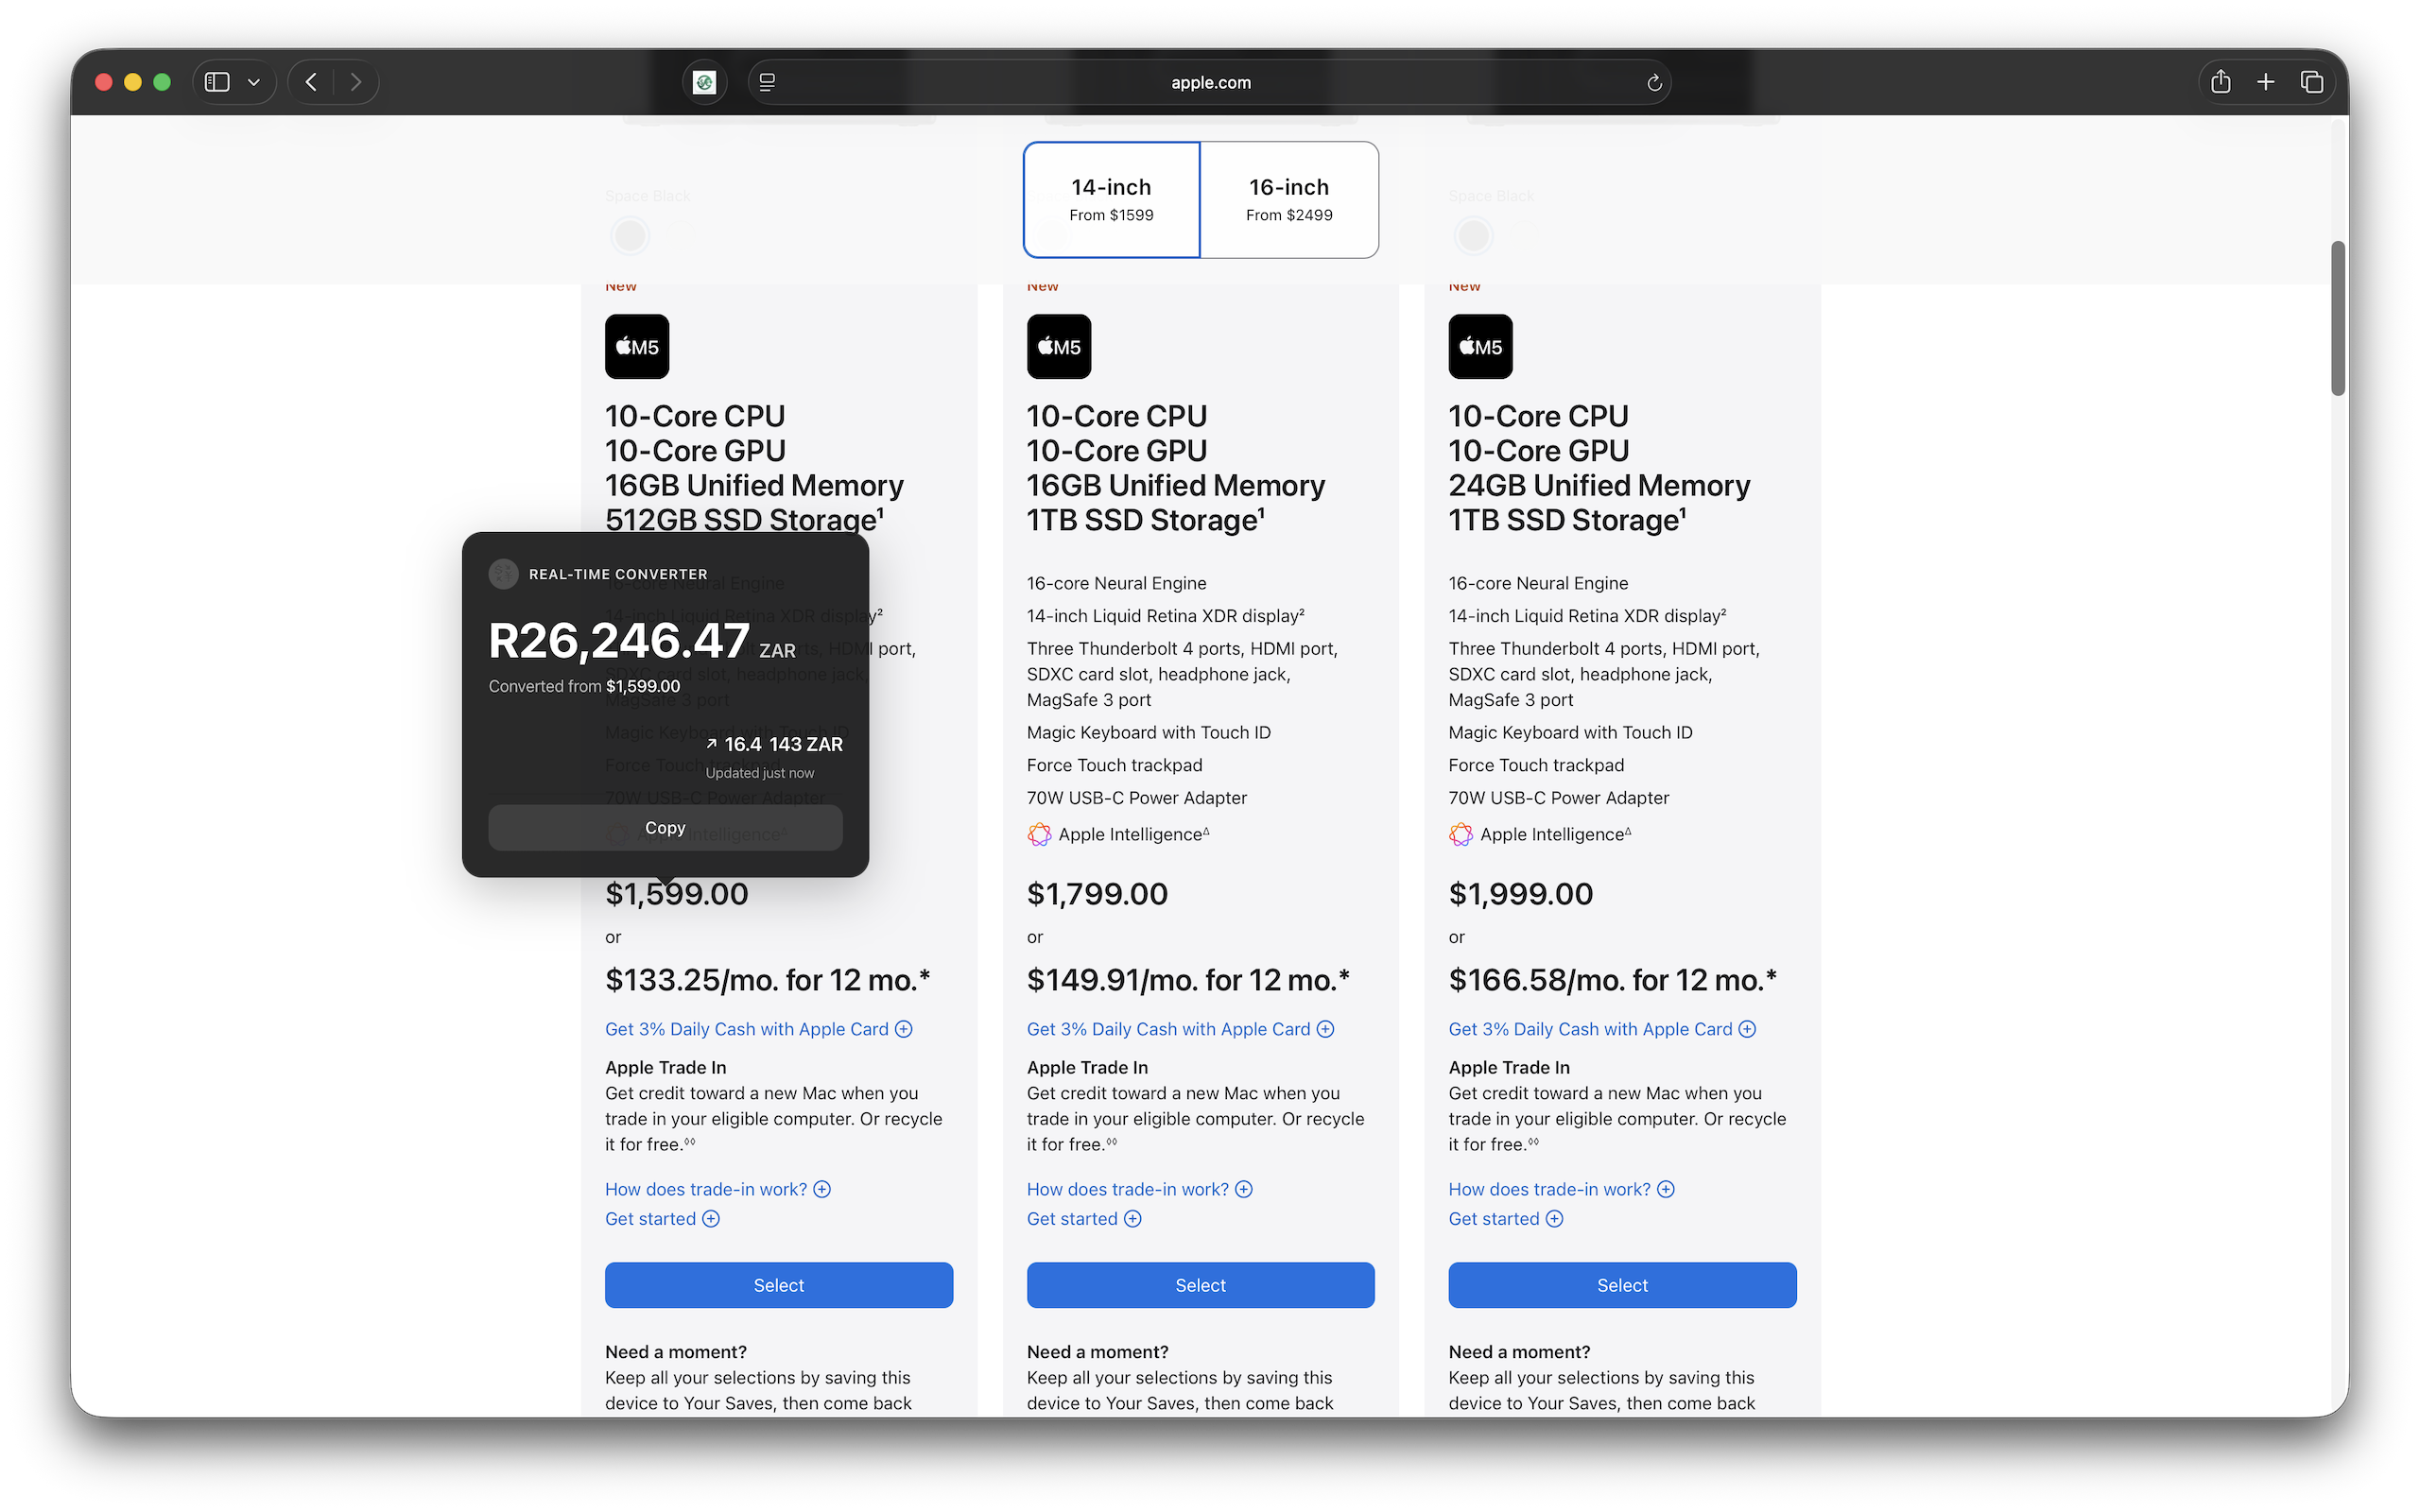Click the page vertical scrollbar

coord(2337,318)
